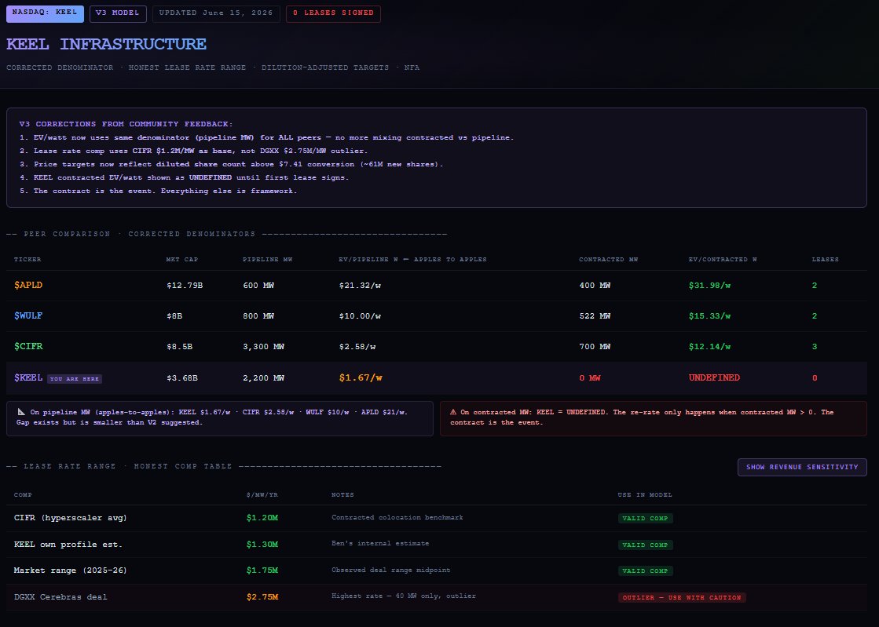
Task: Click the Show Revenue Sensitivity button
Action: point(802,467)
